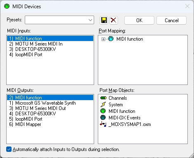The height and width of the screenshot is (158, 194).
Task: Close the MIDI Devices dialog
Action: tap(187, 6)
